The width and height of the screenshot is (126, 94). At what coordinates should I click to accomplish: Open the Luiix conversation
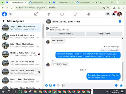[x=21, y=45]
